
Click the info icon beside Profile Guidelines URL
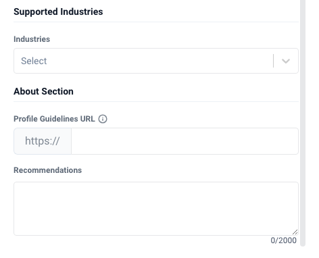point(103,119)
